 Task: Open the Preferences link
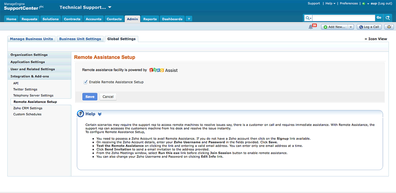(349, 3)
